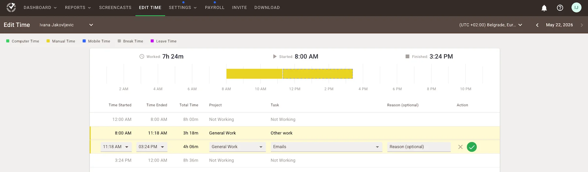
Task: Click the Finished stop square icon
Action: 407,56
